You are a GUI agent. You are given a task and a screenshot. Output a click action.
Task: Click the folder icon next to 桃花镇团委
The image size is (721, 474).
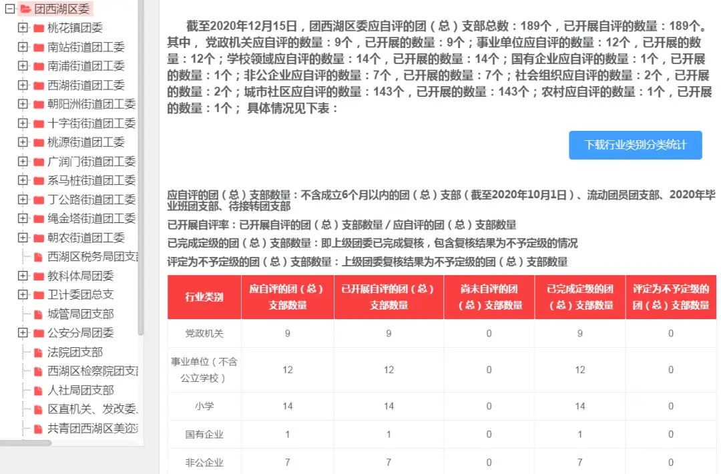(39, 28)
